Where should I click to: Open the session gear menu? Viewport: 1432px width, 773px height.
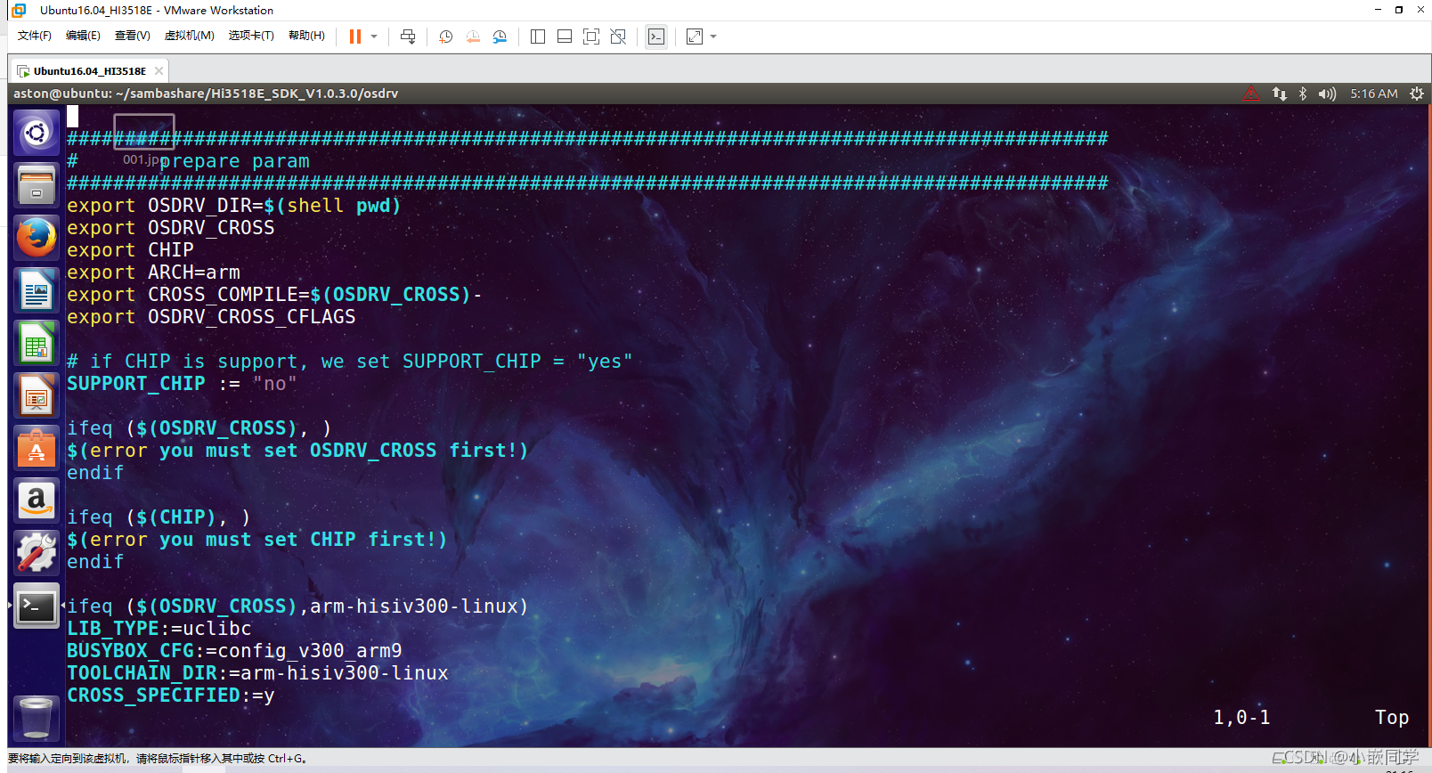1417,94
